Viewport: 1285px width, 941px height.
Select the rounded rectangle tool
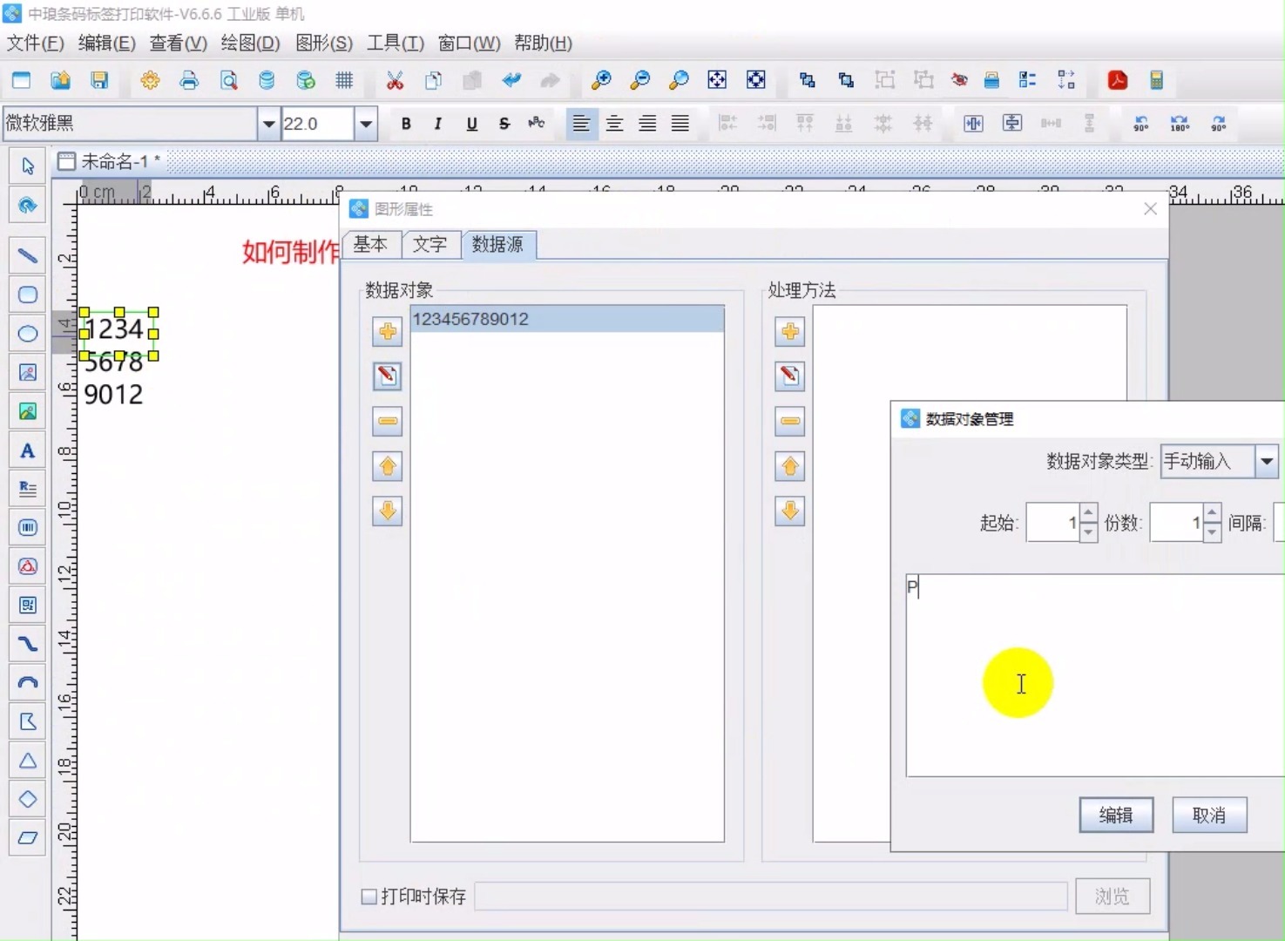click(x=27, y=294)
